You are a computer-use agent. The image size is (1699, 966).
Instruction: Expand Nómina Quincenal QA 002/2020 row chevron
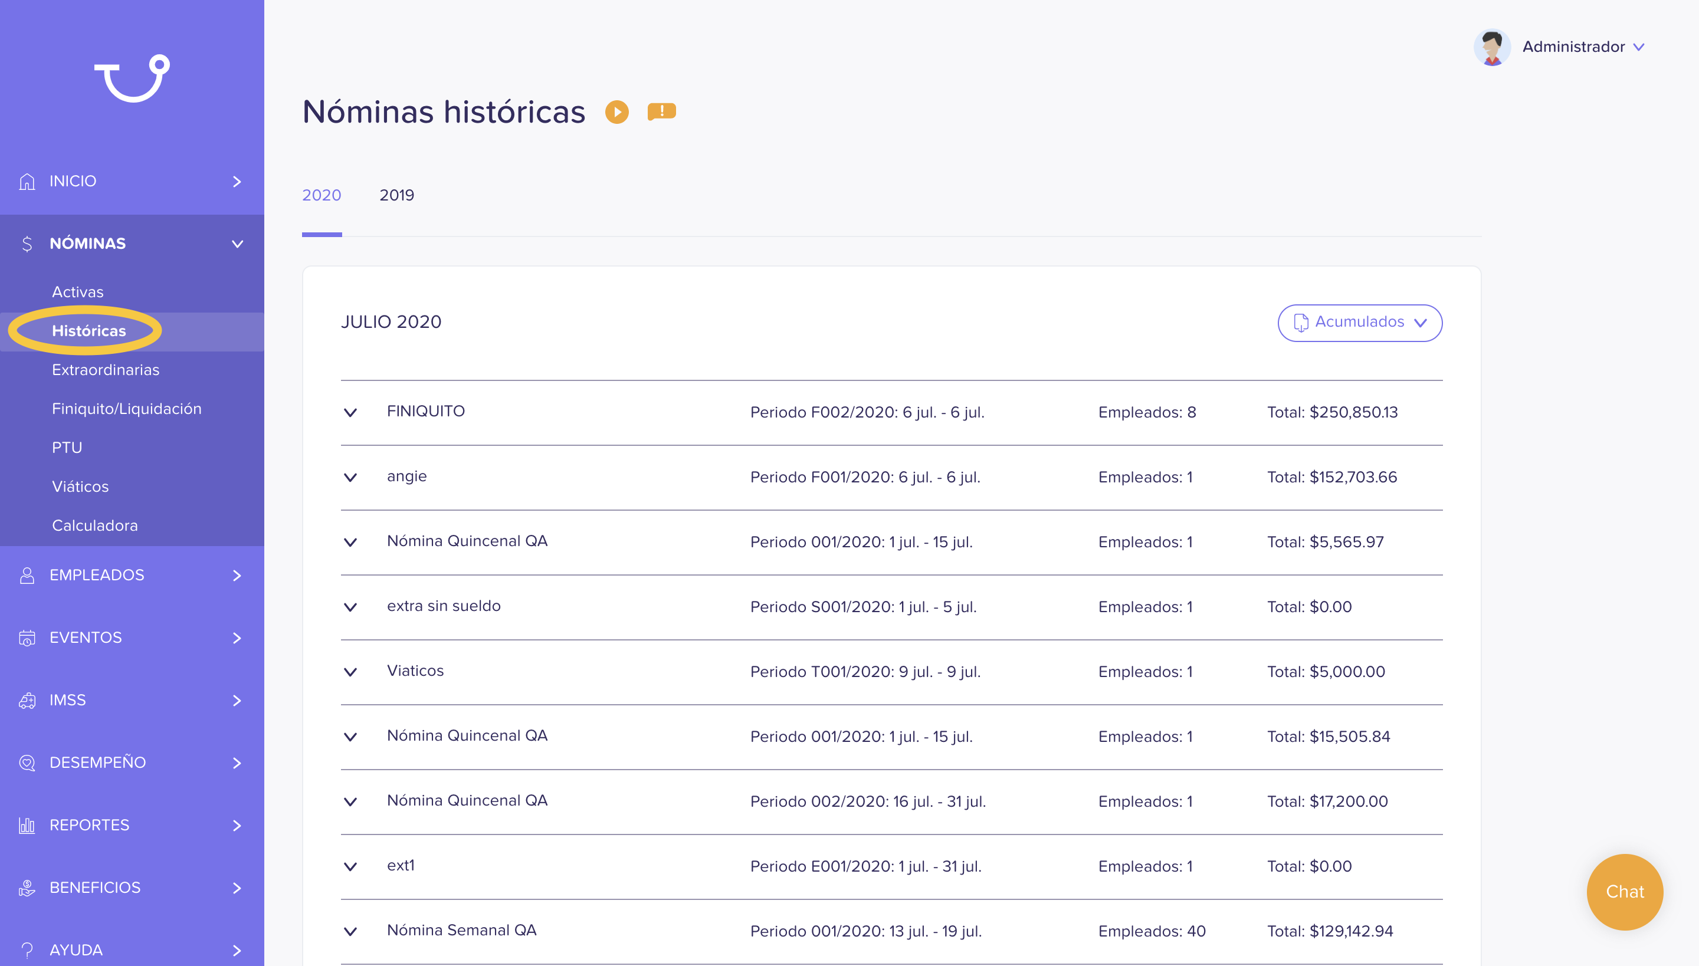coord(350,801)
